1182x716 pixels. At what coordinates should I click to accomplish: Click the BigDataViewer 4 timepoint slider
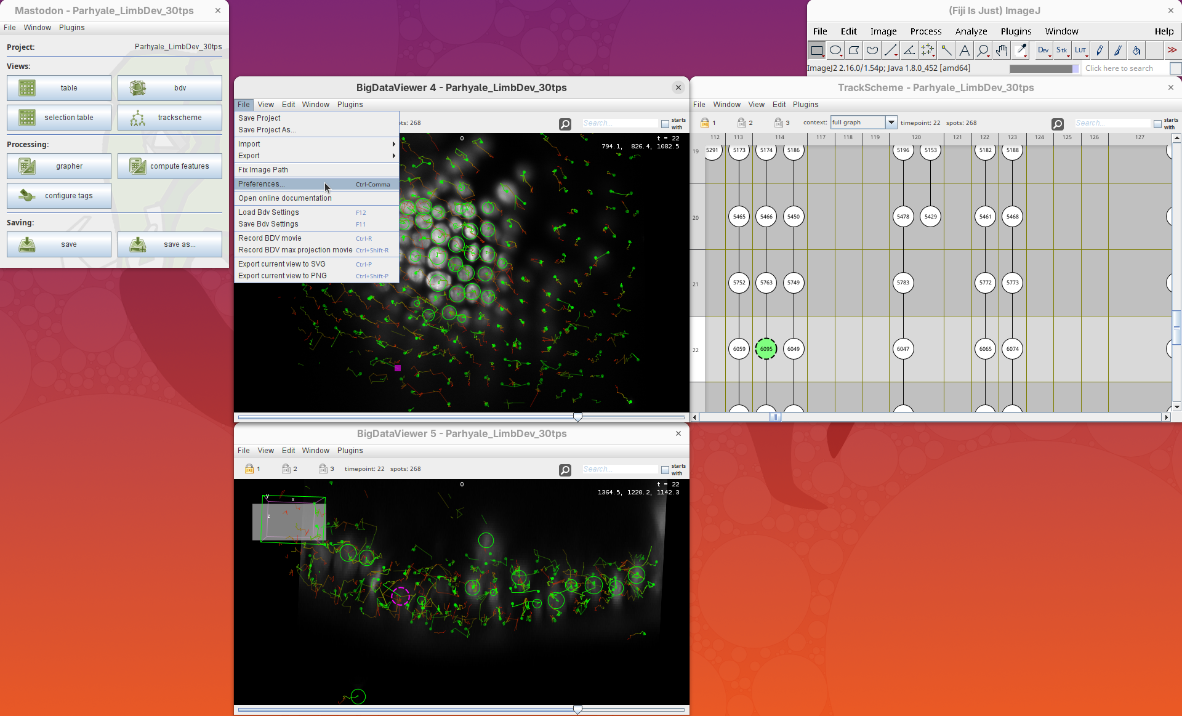tap(577, 417)
